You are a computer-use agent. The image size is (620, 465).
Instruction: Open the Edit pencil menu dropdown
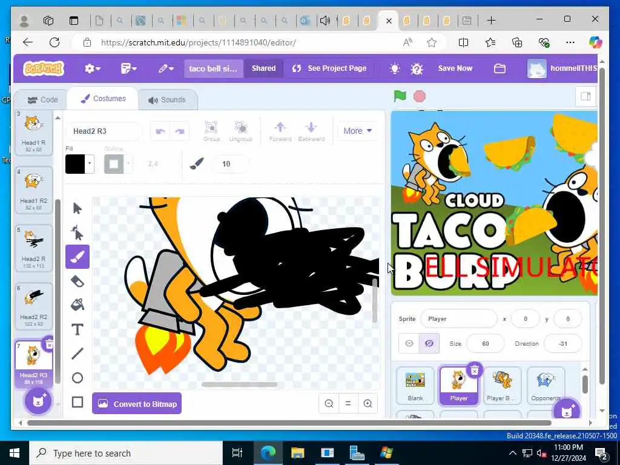pyautogui.click(x=166, y=68)
